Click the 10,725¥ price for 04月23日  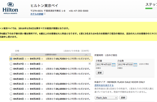[x=60, y=94]
